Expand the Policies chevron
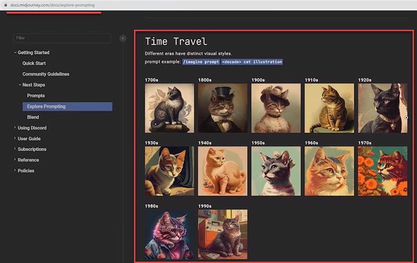Screen dimensions: 417x263 tap(15, 170)
